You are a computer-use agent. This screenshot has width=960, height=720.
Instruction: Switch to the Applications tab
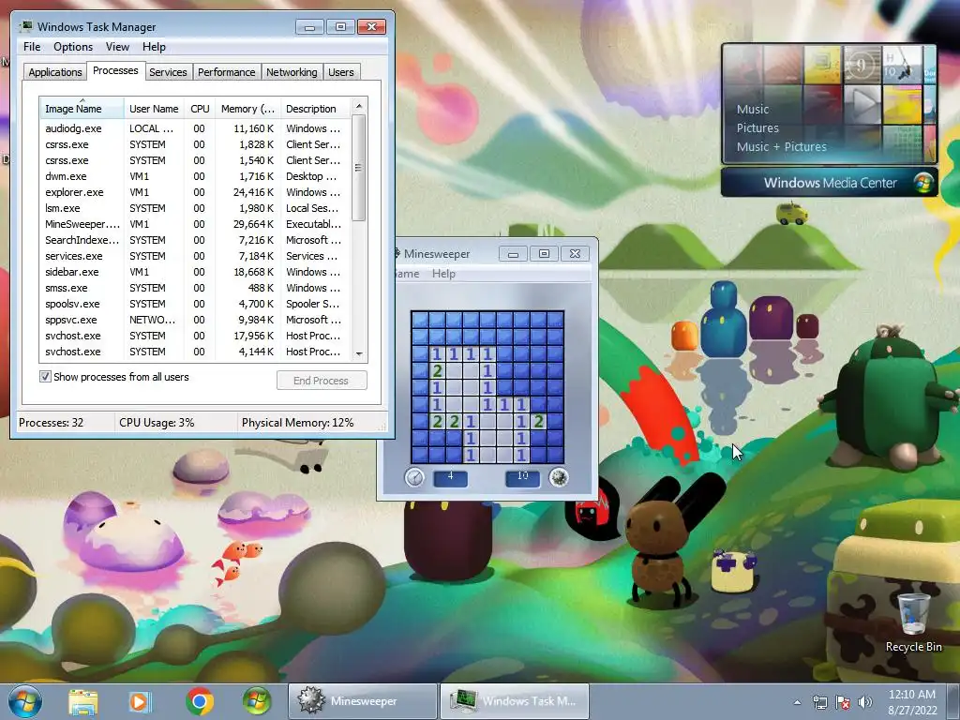(x=55, y=72)
